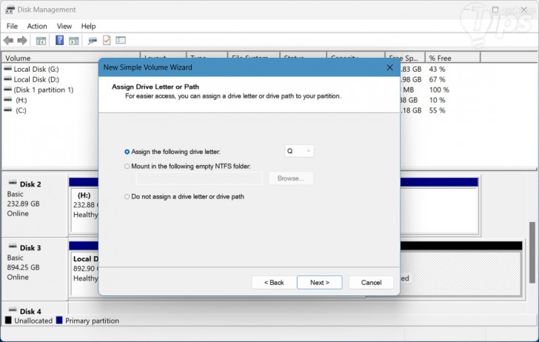Click the Disk 2 drive icon
This screenshot has width=539, height=342.
(13, 183)
